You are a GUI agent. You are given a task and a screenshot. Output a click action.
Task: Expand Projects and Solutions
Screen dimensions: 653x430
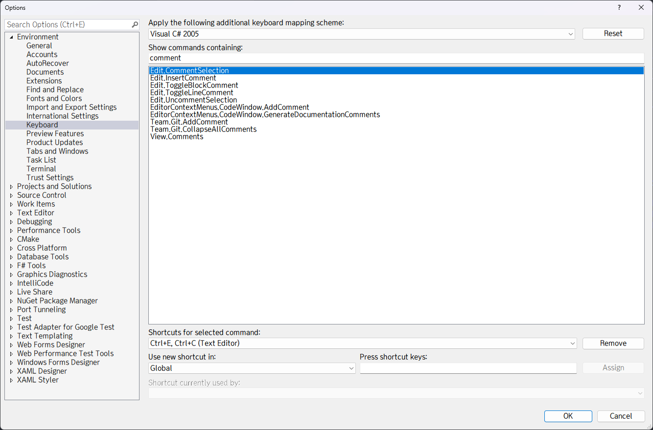11,186
